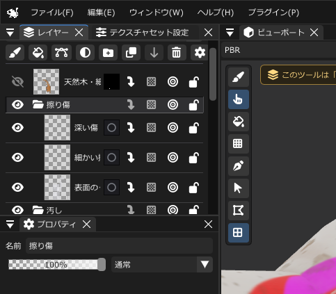This screenshot has width=336, height=294.
Task: Click target circle icon on 深い傷 layer
Action: (173, 128)
